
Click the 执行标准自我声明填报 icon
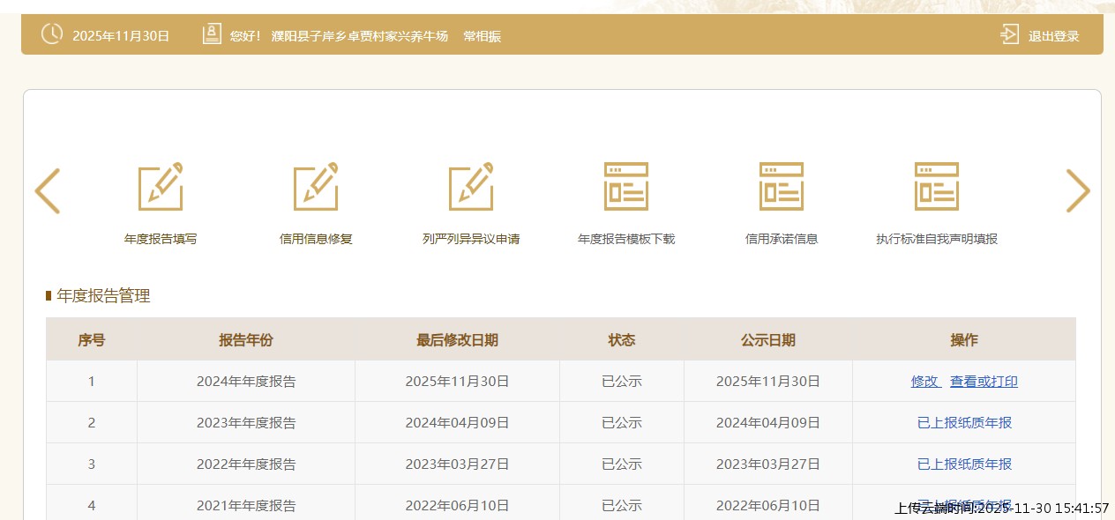click(937, 187)
